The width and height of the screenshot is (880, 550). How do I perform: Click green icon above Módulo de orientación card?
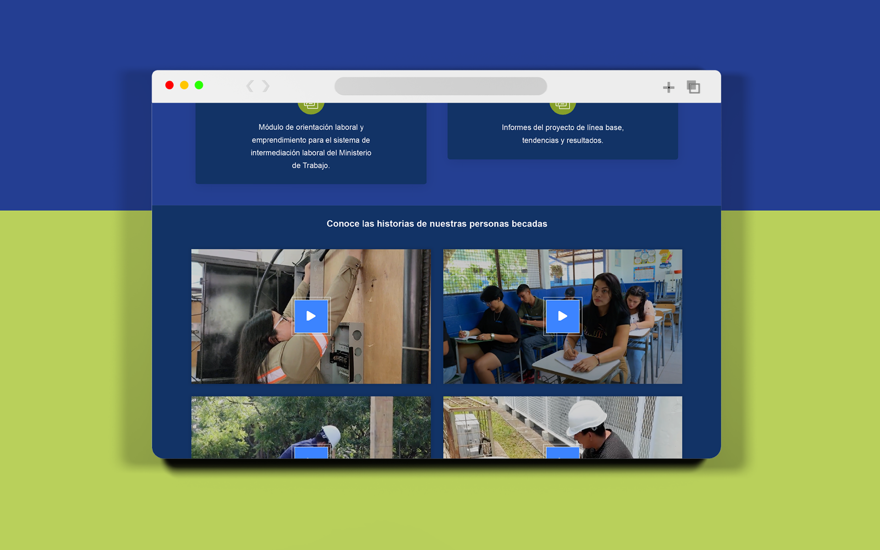311,107
